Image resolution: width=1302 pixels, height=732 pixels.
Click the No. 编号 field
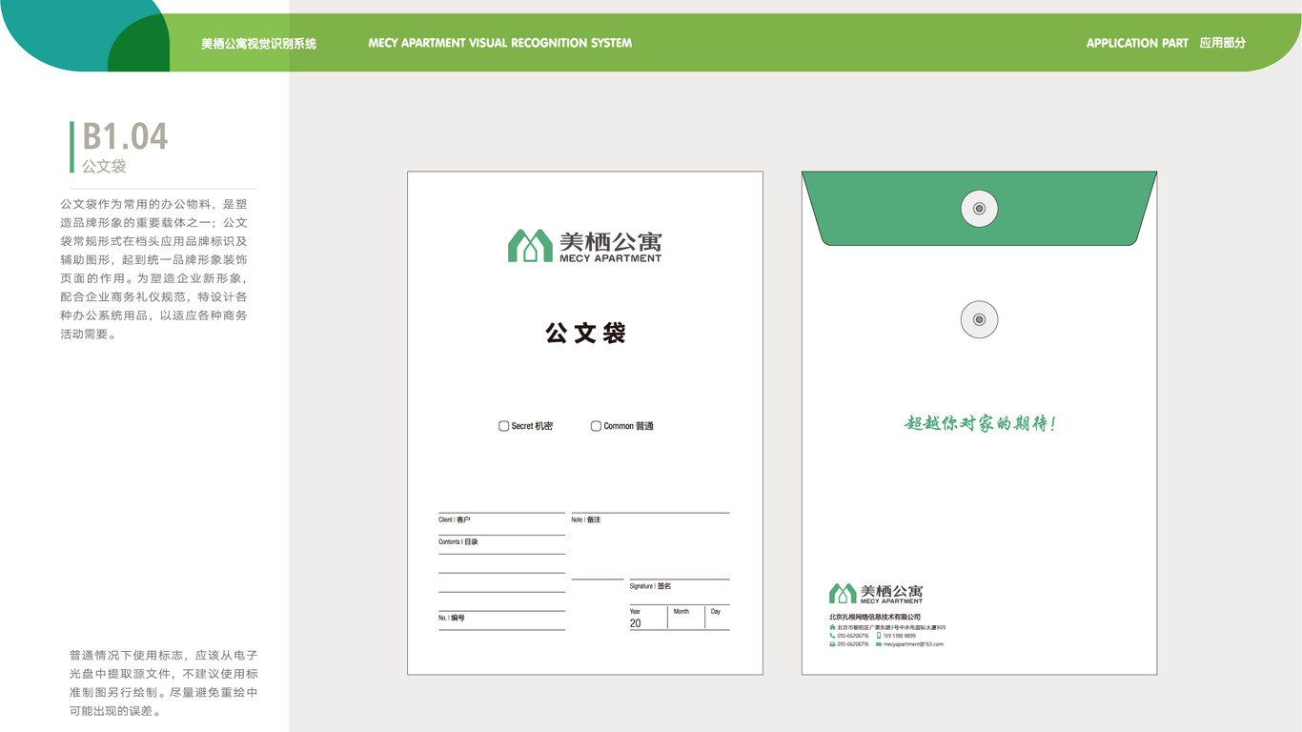click(501, 620)
